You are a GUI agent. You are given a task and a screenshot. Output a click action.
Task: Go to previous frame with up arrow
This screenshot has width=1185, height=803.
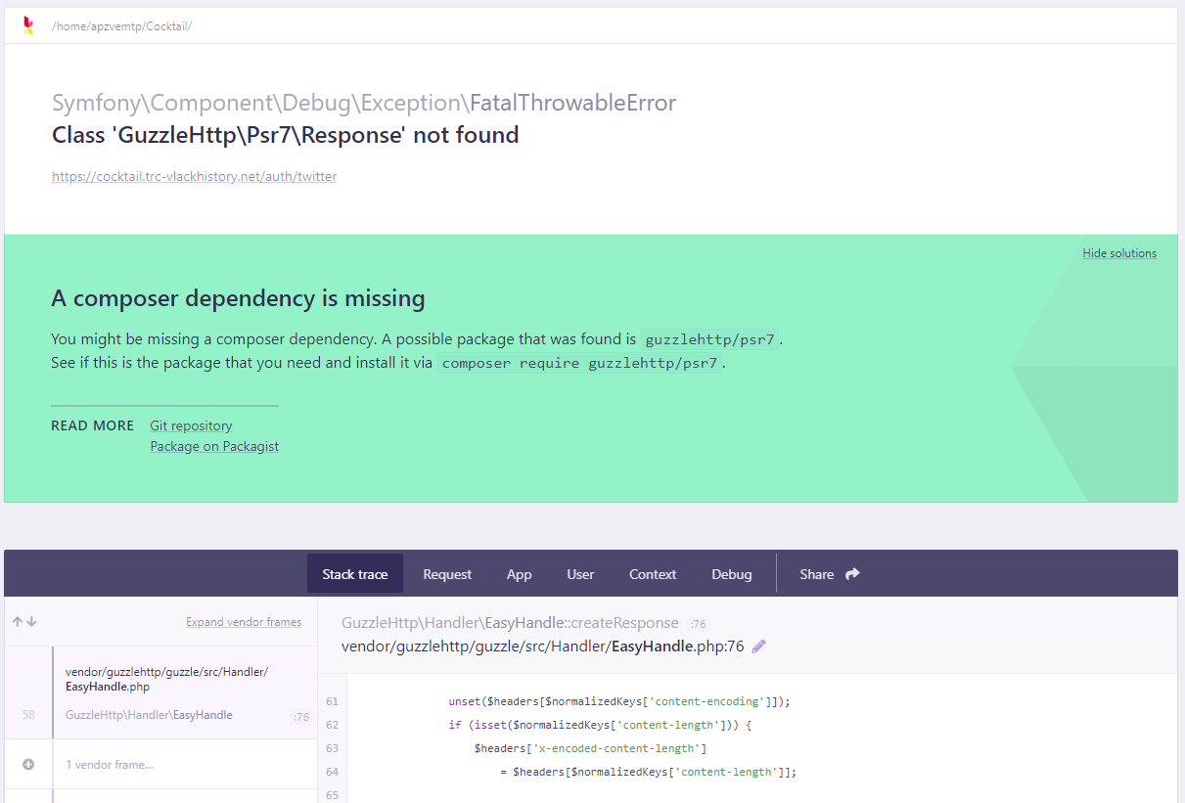[17, 622]
